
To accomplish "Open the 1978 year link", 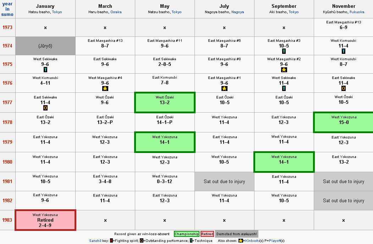I will click(7, 123).
